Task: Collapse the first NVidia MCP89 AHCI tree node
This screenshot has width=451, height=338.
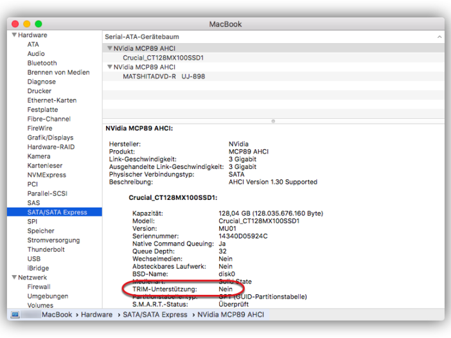Action: pyautogui.click(x=110, y=48)
